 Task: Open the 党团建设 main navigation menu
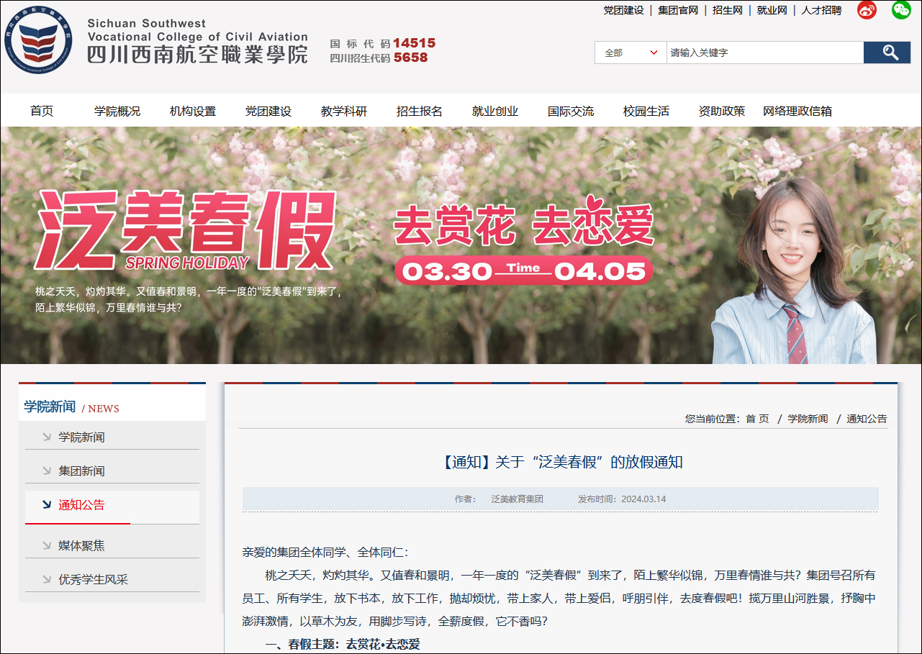tap(268, 111)
